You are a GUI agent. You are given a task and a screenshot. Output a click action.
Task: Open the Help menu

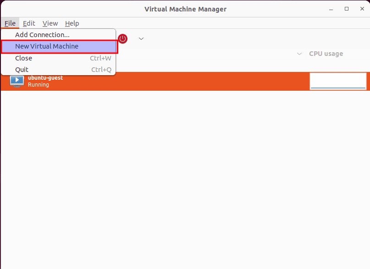click(72, 23)
